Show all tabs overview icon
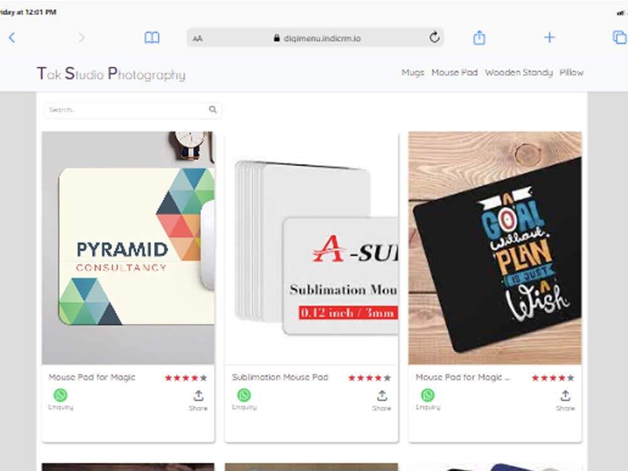The height and width of the screenshot is (471, 628). tap(620, 38)
